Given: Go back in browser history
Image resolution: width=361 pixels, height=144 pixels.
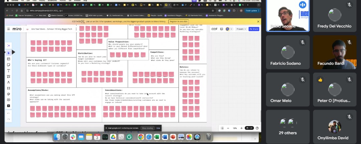Looking at the screenshot, I should coord(7,11).
